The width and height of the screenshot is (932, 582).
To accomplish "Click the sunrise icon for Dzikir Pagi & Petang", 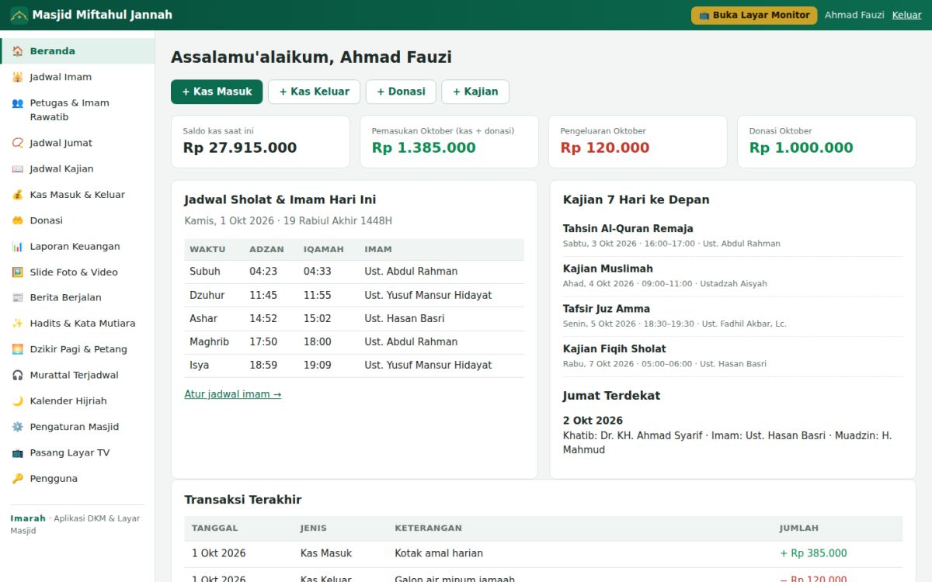I will coord(17,349).
